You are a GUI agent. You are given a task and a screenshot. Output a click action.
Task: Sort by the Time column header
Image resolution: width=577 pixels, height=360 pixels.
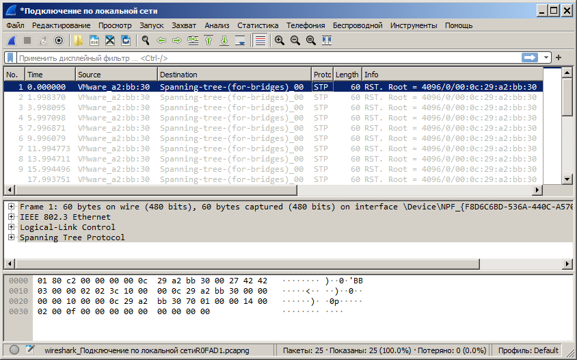click(x=50, y=75)
